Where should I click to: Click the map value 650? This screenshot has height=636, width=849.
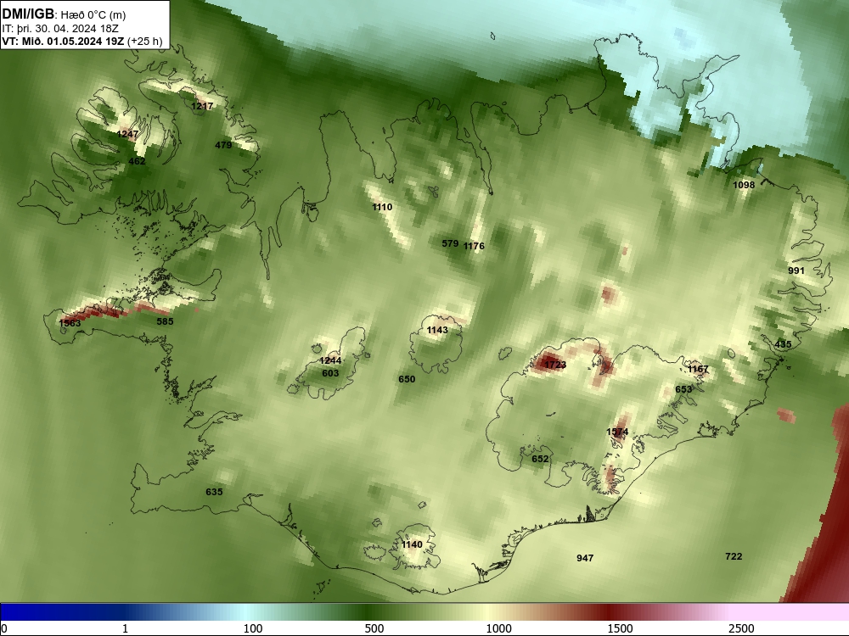[407, 379]
